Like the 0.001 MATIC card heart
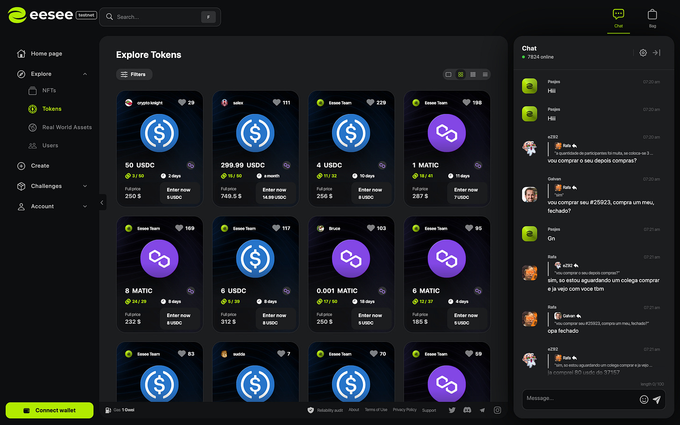Screen dimensions: 680x425 [371, 228]
